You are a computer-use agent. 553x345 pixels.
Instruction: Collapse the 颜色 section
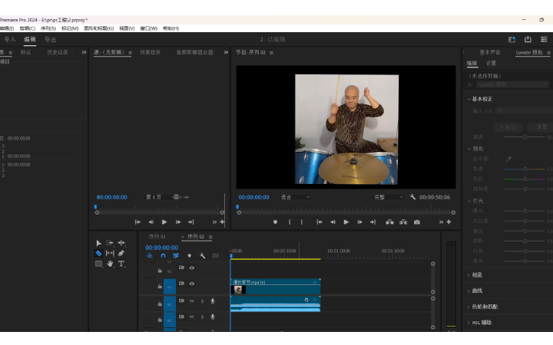click(469, 149)
